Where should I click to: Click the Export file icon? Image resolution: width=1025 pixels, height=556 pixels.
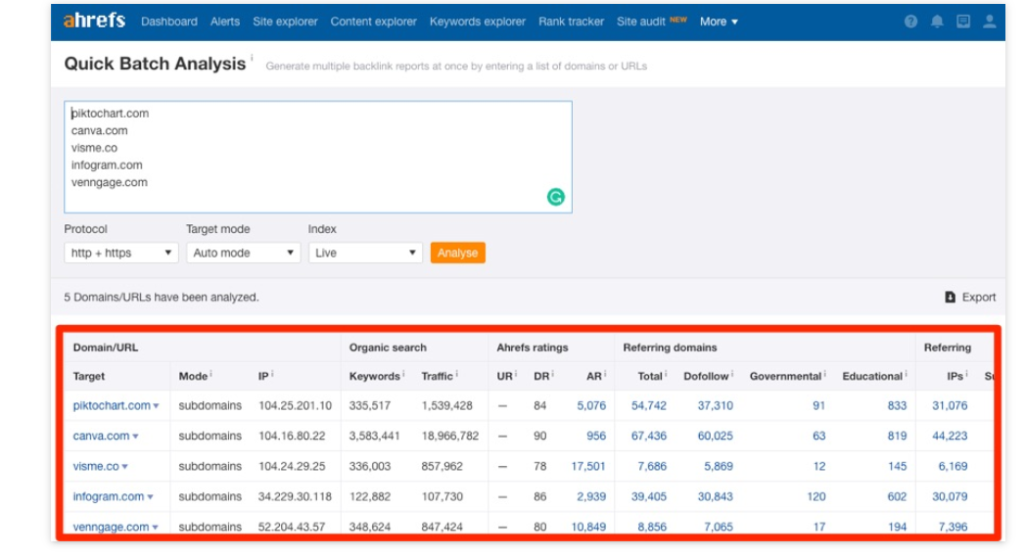click(950, 298)
